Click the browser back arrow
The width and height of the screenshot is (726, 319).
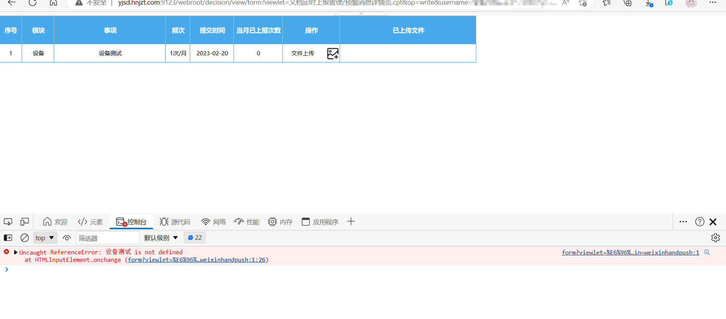tap(12, 3)
